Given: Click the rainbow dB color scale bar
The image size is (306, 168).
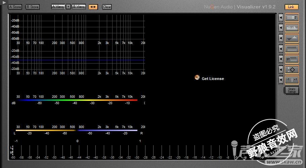Looking at the screenshot, I should coord(78,100).
